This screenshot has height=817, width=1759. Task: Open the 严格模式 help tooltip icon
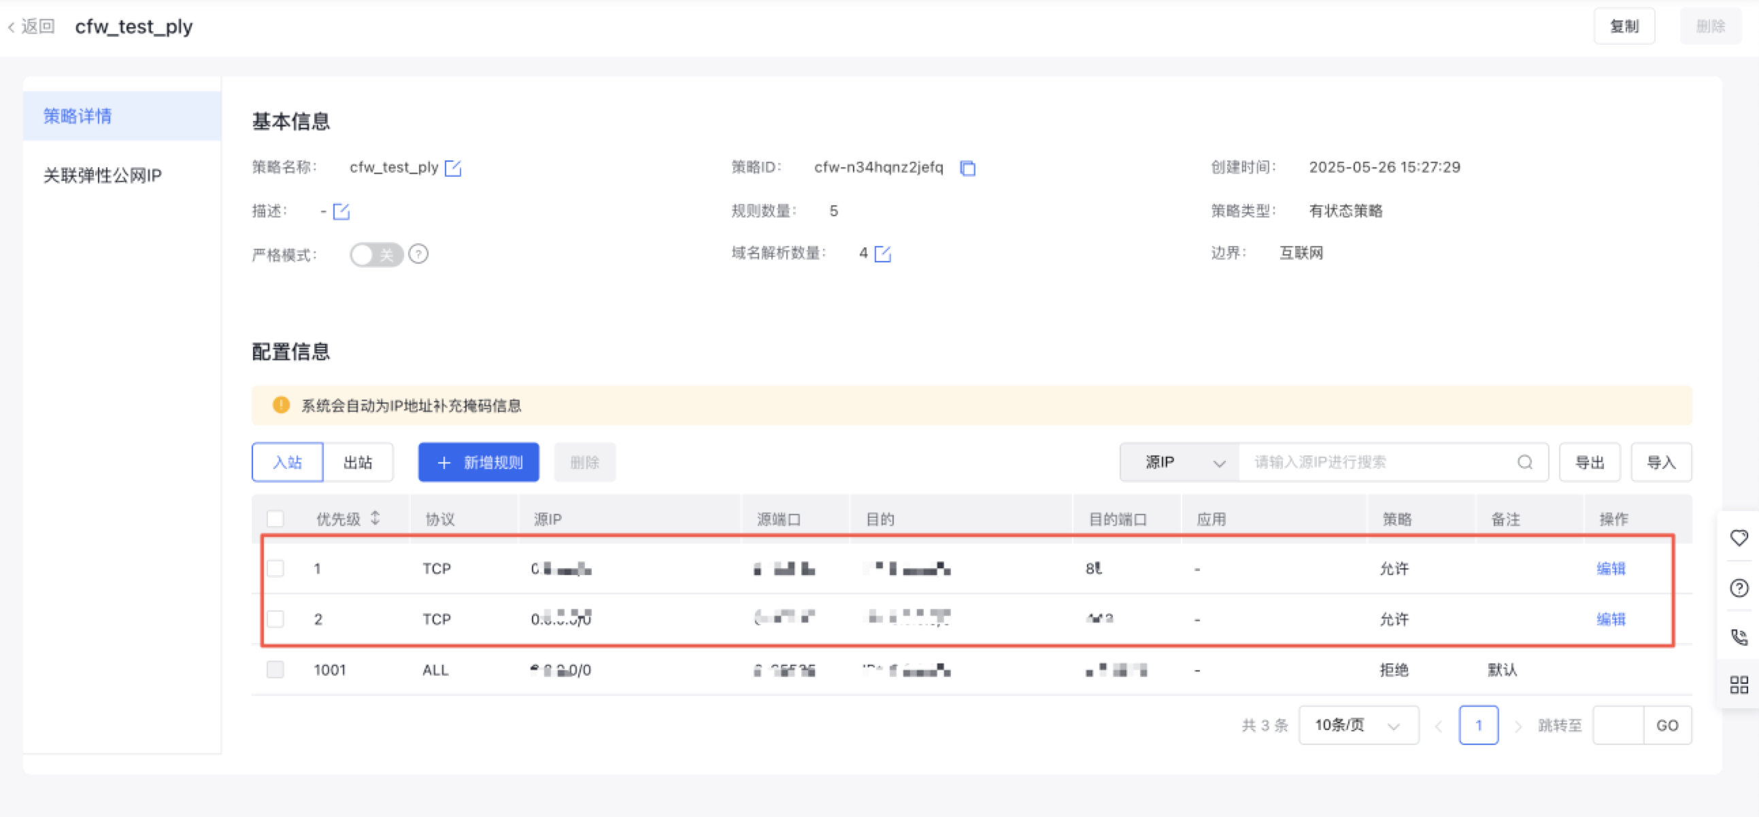tap(418, 255)
